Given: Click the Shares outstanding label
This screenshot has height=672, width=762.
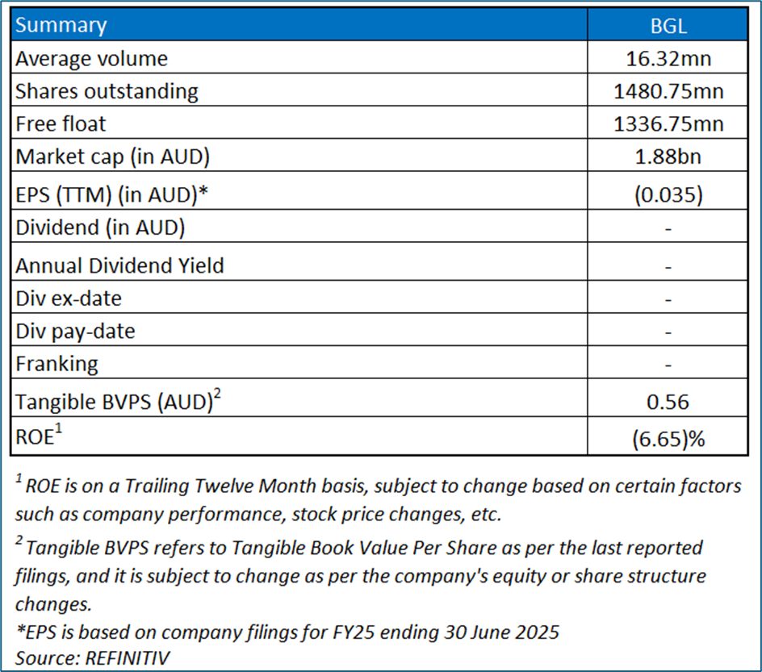Looking at the screenshot, I should 107,91.
